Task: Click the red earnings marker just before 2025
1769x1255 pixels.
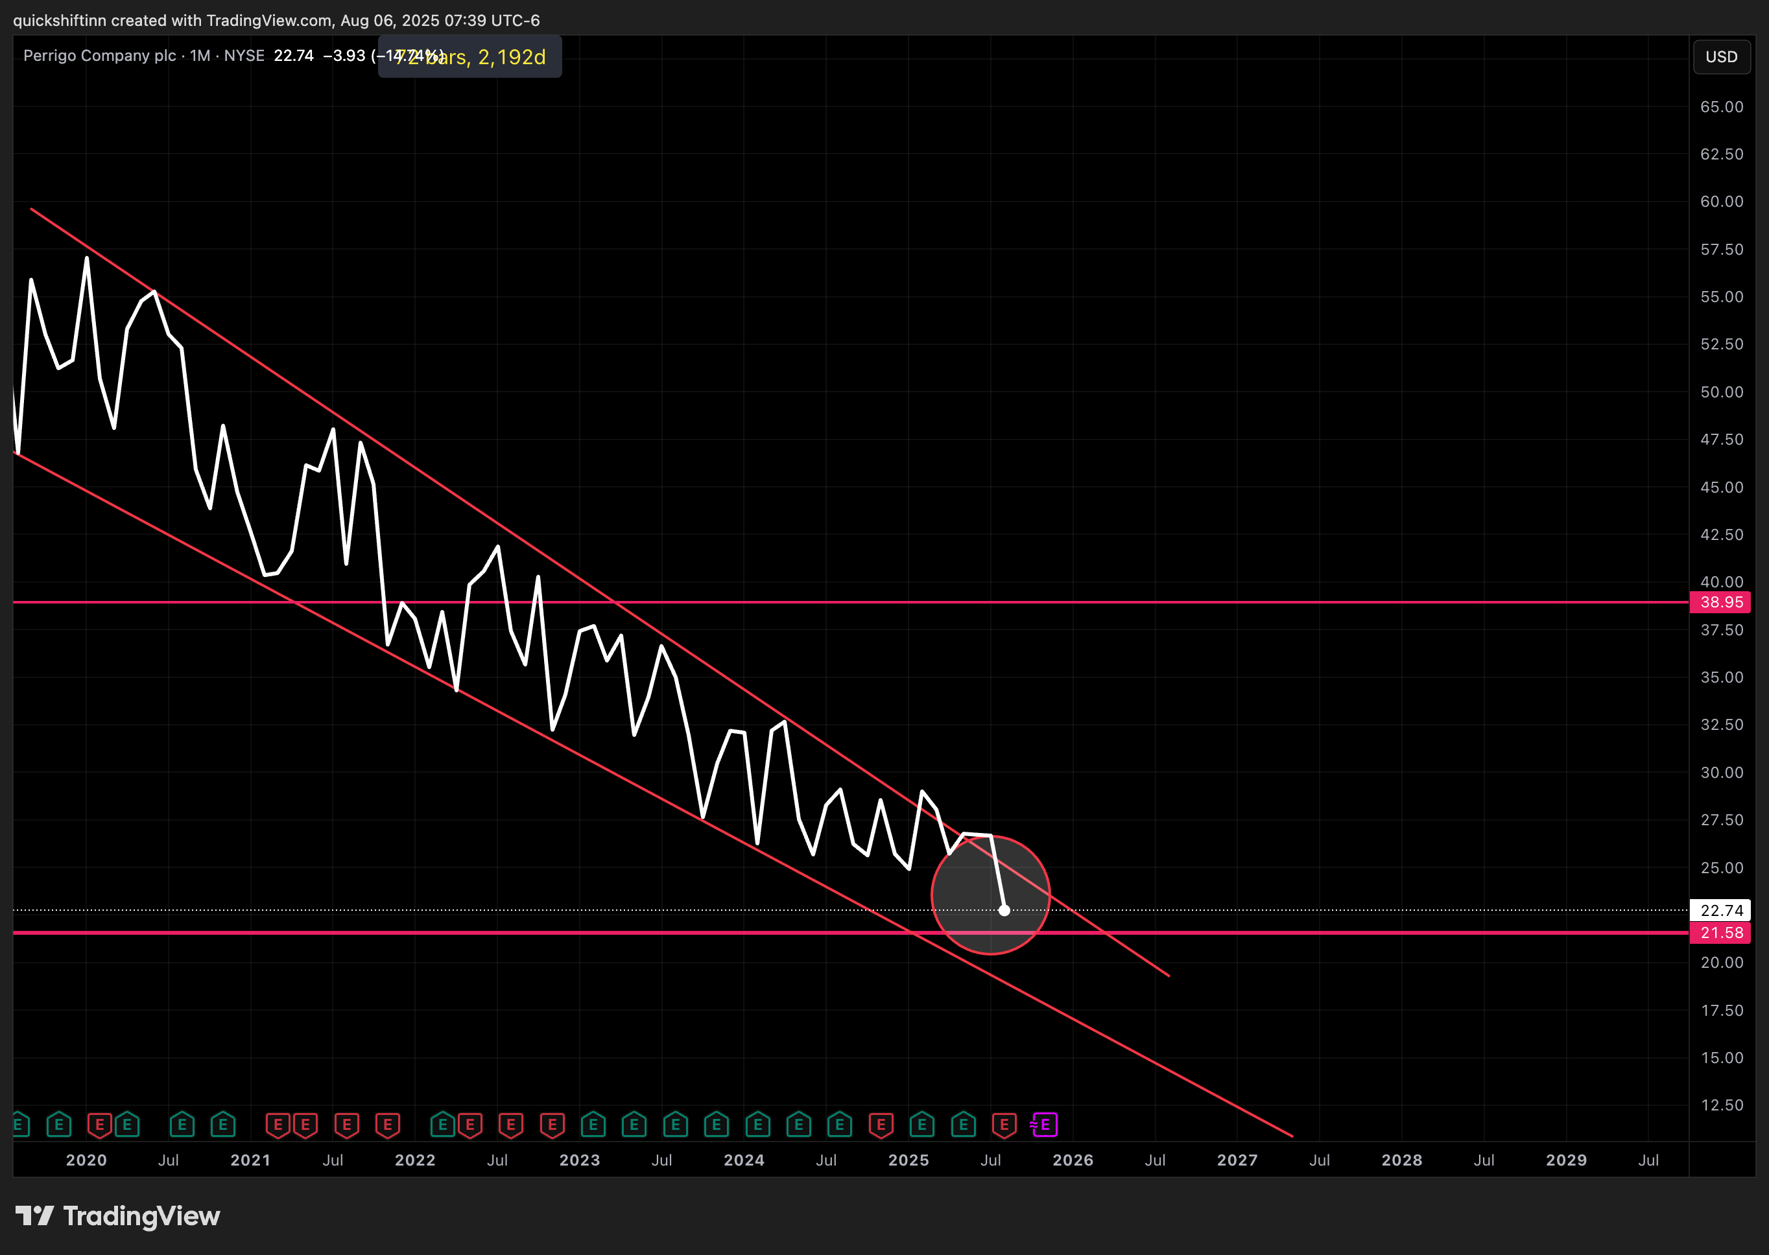Action: 881,1125
